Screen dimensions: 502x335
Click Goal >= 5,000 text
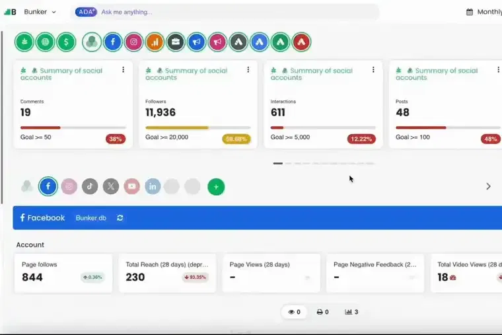(290, 137)
